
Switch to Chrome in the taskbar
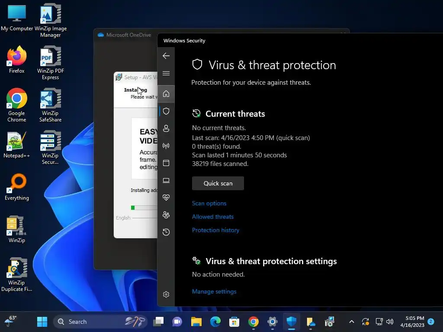(254, 322)
